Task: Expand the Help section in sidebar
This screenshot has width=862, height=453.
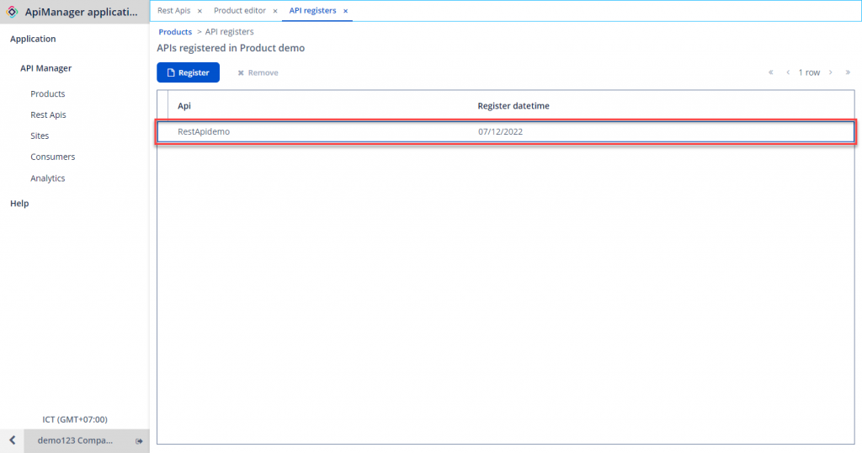Action: click(x=19, y=203)
